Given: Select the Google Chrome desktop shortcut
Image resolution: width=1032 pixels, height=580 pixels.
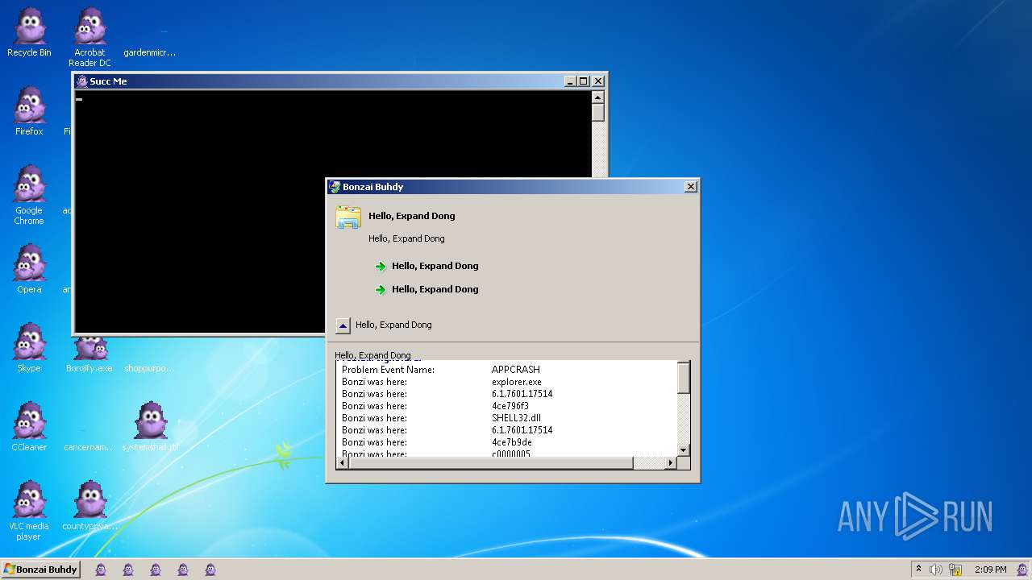Looking at the screenshot, I should click(29, 195).
